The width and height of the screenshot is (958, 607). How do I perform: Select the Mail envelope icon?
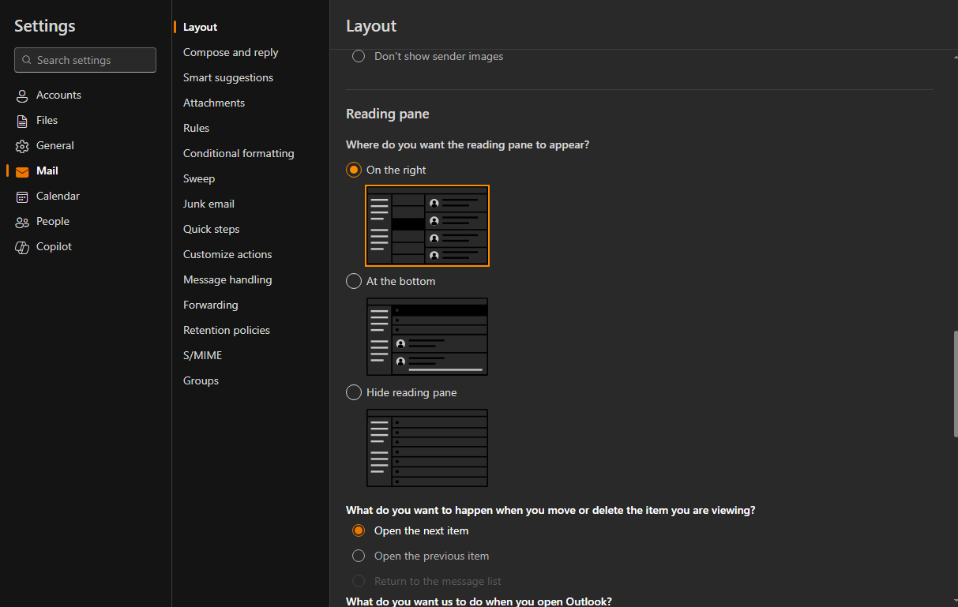click(x=22, y=171)
